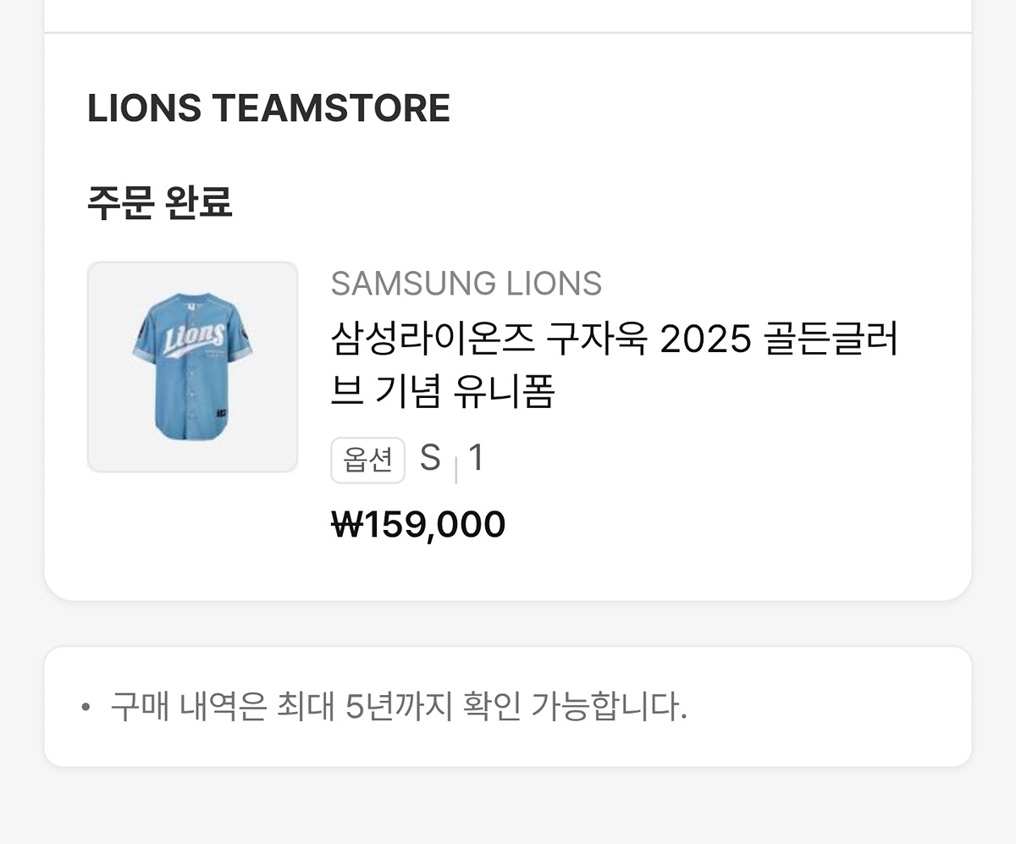1016x844 pixels.
Task: Click the bullet point before the notice
Action: [x=85, y=706]
